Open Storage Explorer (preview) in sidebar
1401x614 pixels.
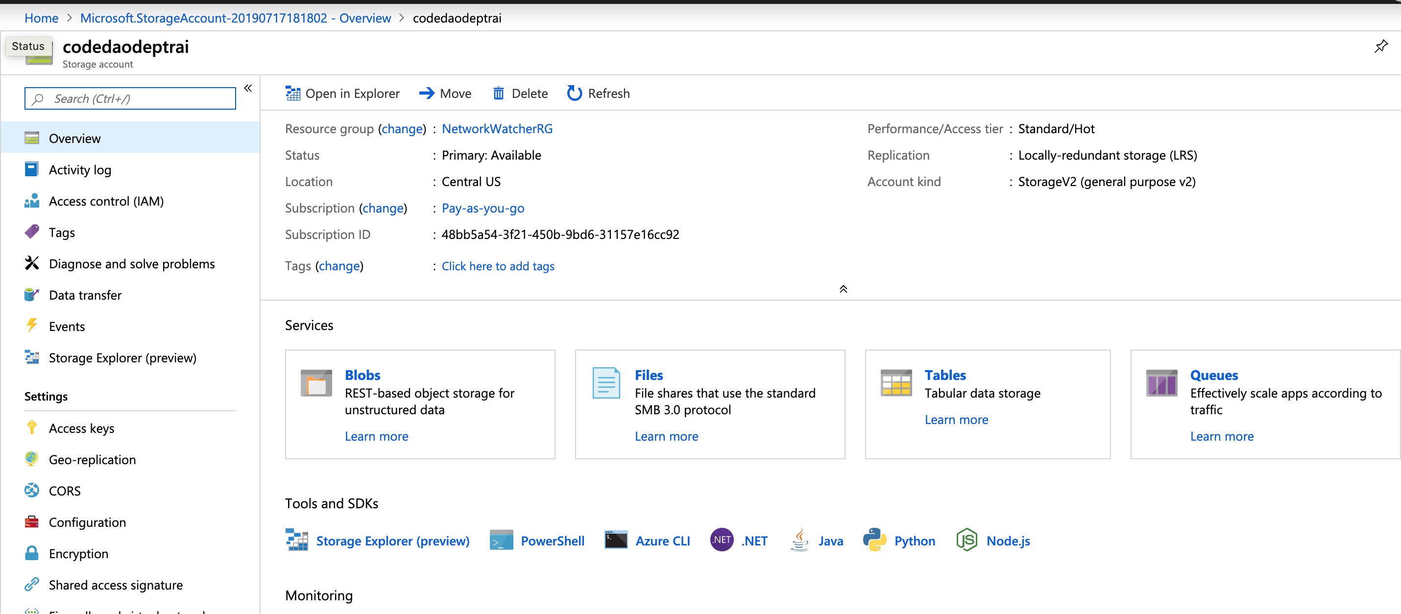point(122,358)
